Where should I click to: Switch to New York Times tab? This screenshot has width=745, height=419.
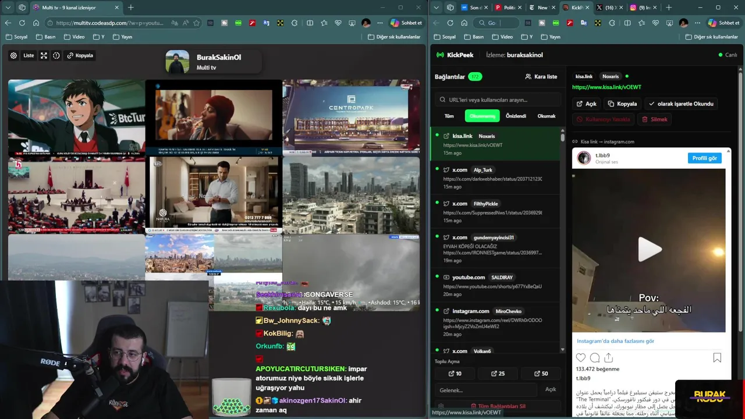click(541, 8)
